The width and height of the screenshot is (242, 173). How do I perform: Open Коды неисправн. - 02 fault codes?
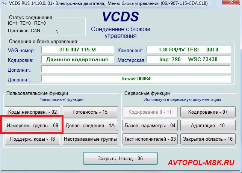click(x=32, y=112)
